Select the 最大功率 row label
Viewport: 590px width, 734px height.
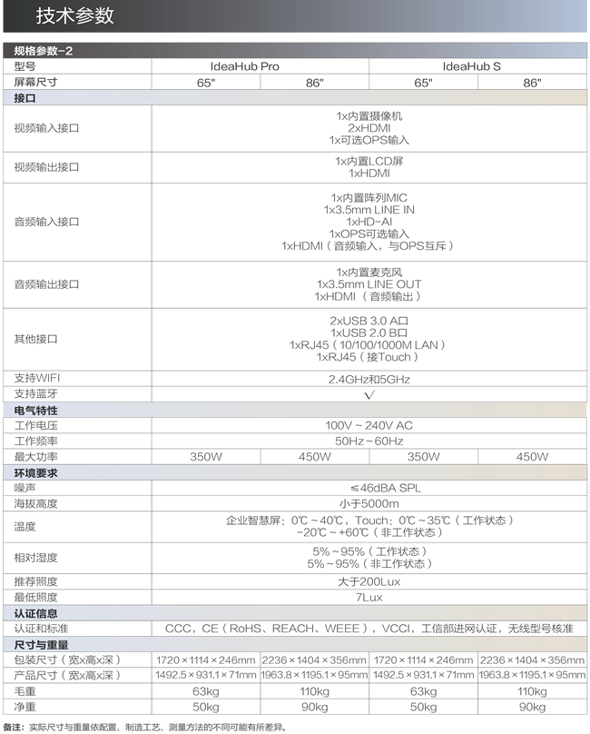coord(35,456)
